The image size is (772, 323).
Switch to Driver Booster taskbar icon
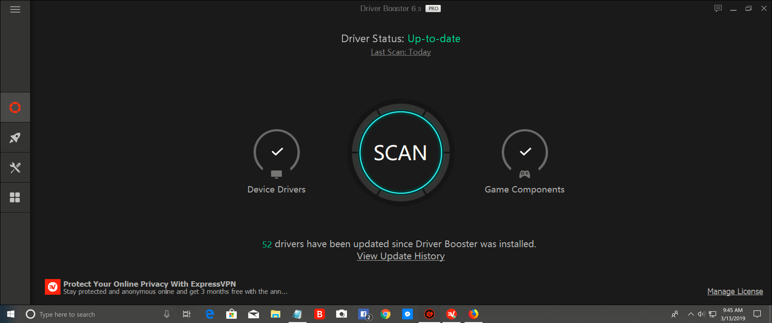click(429, 314)
